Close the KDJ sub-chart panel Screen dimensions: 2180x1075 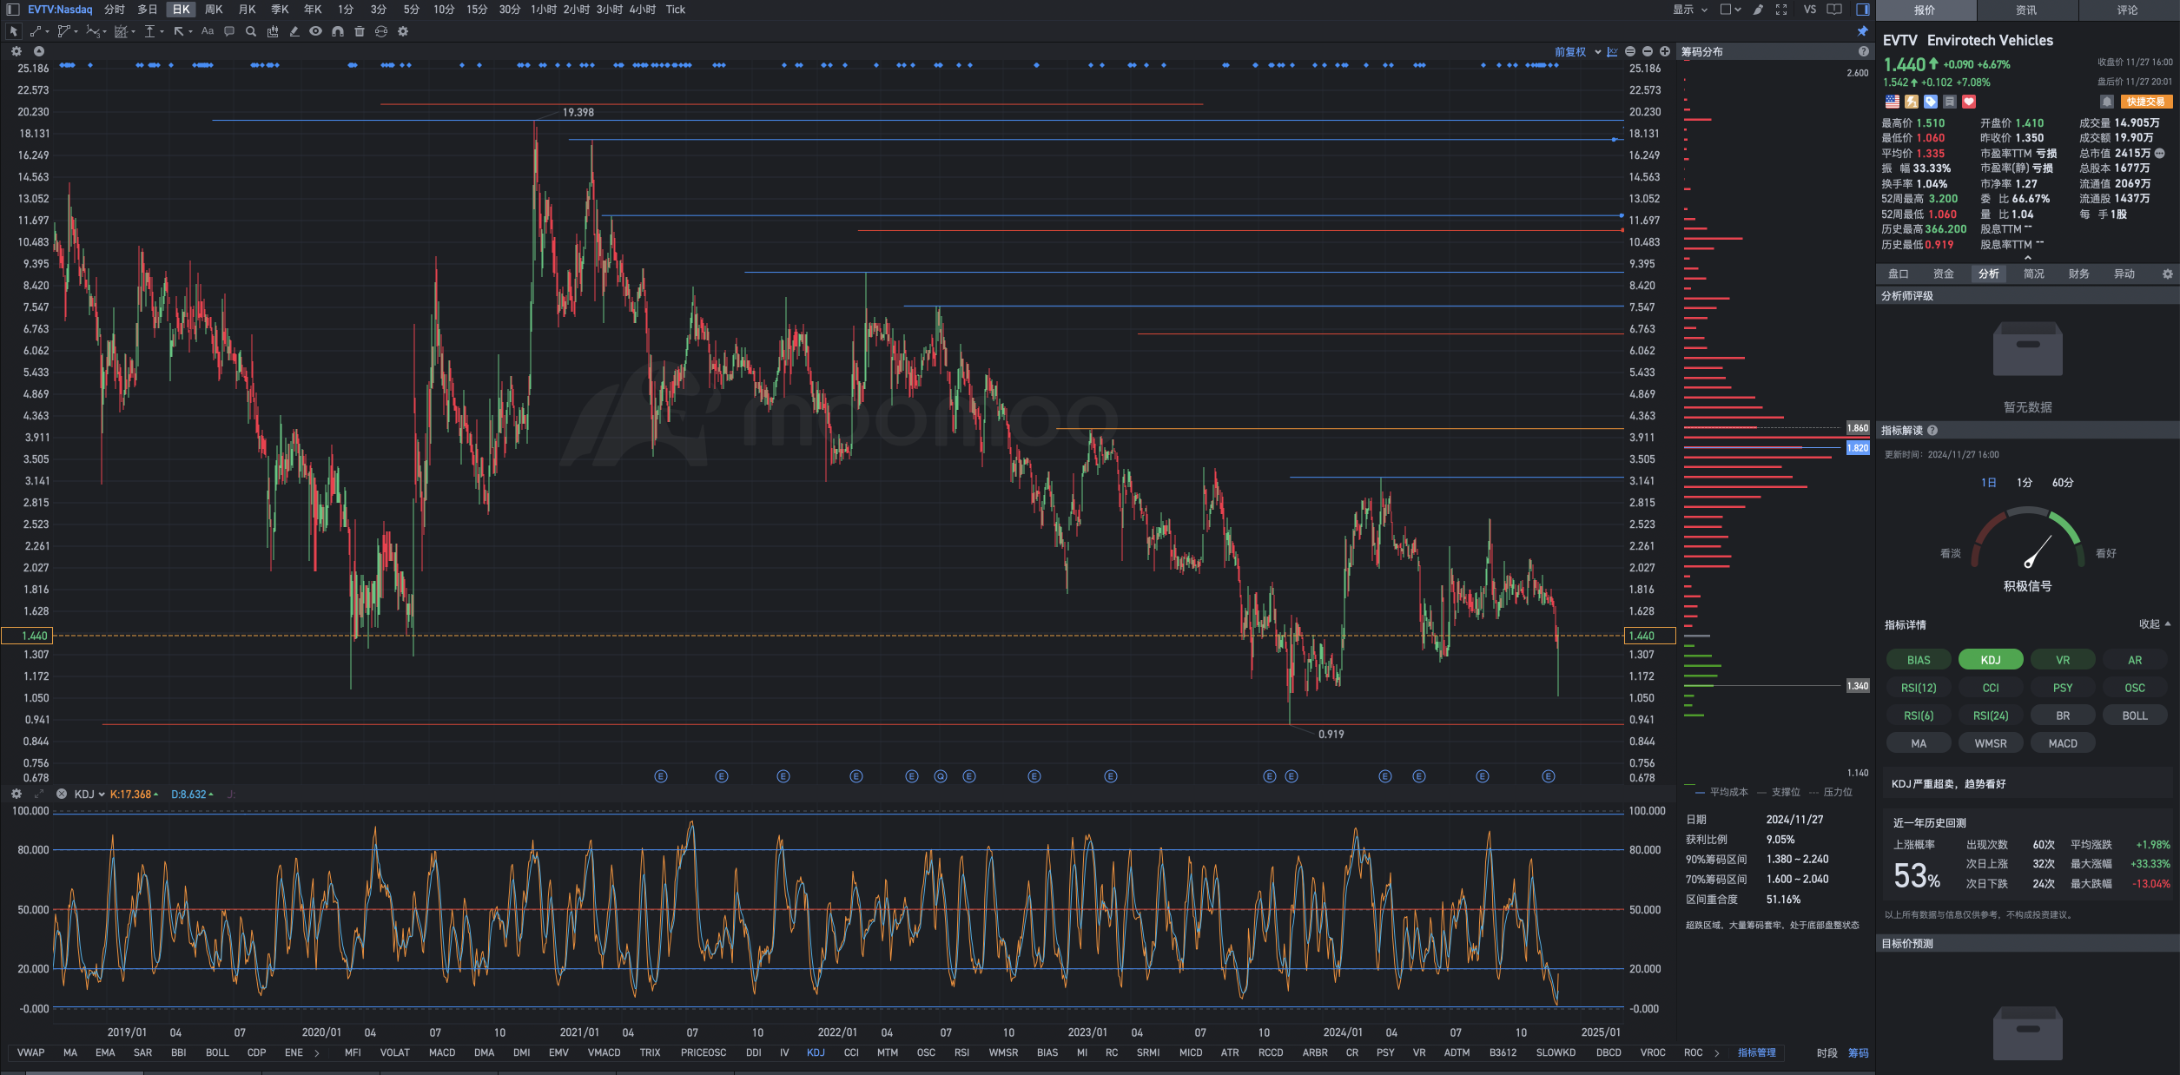tap(62, 795)
